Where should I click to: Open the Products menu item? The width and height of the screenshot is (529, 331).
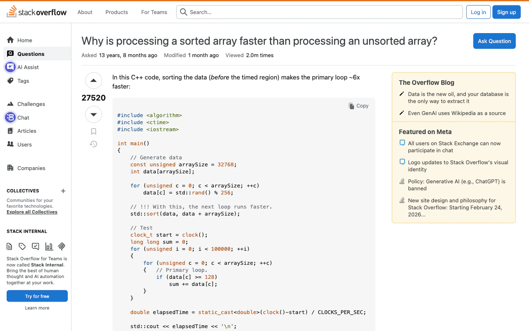[117, 12]
